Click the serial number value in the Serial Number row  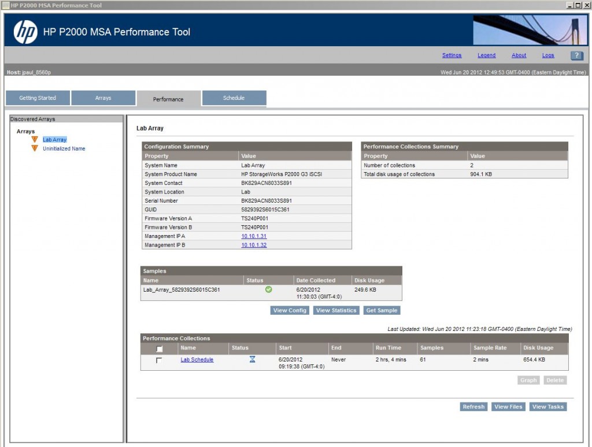pyautogui.click(x=267, y=200)
